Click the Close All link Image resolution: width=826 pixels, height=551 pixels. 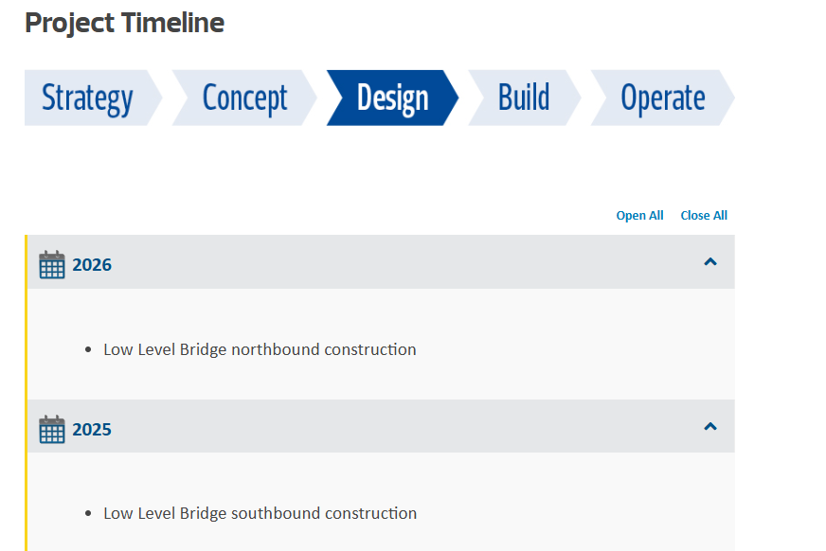(704, 216)
